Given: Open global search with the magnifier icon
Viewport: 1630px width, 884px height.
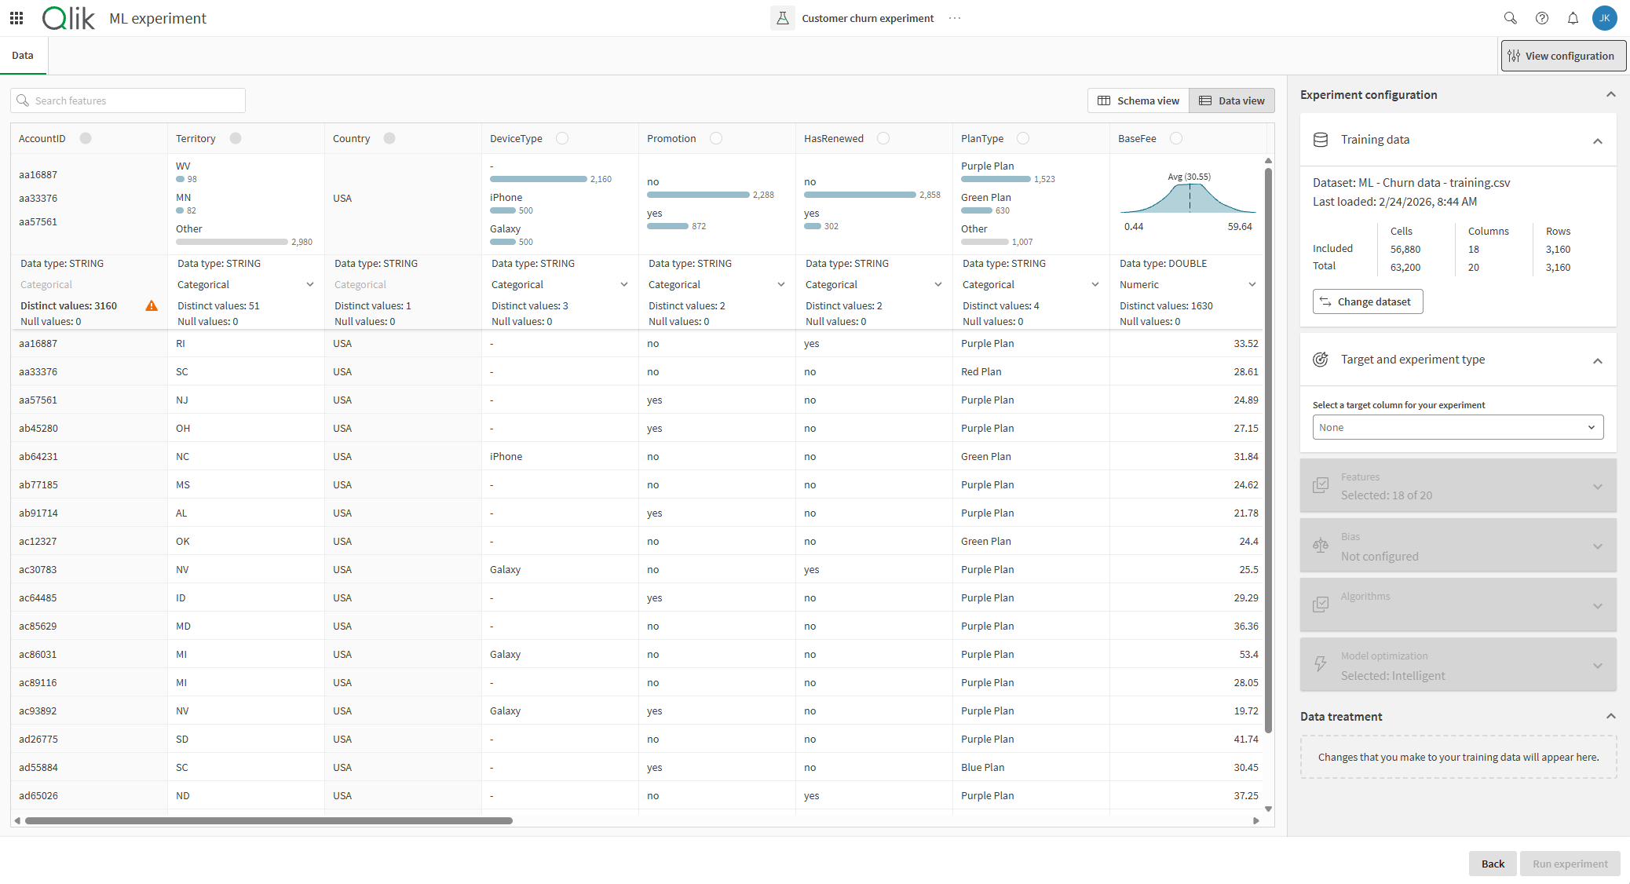Looking at the screenshot, I should pos(1510,17).
